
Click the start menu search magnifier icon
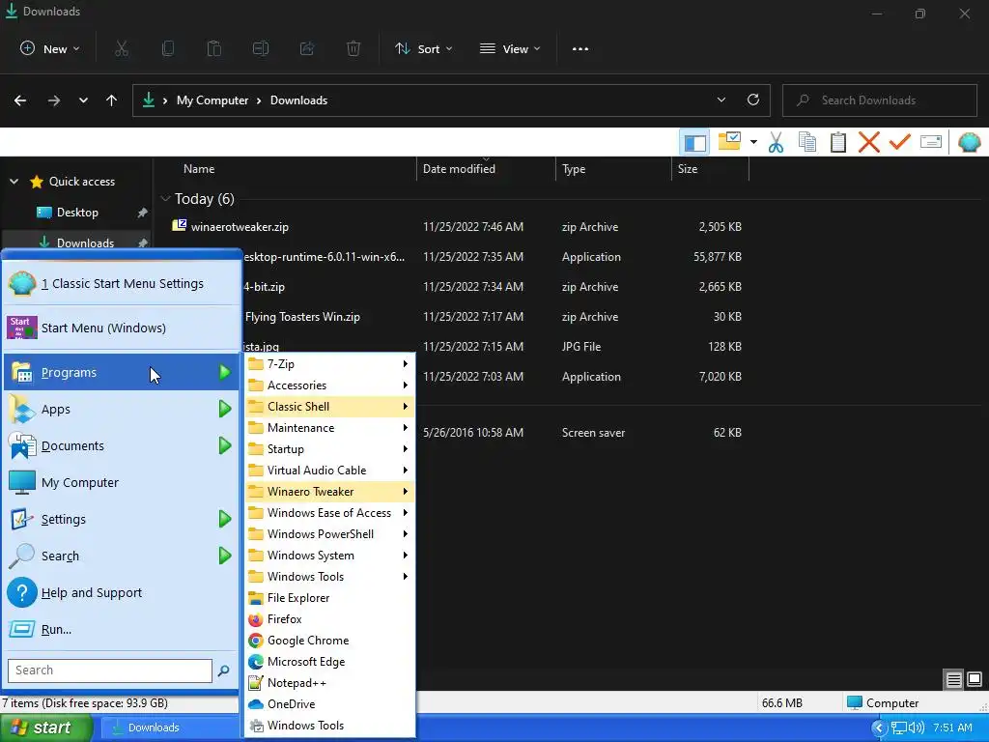pyautogui.click(x=223, y=671)
